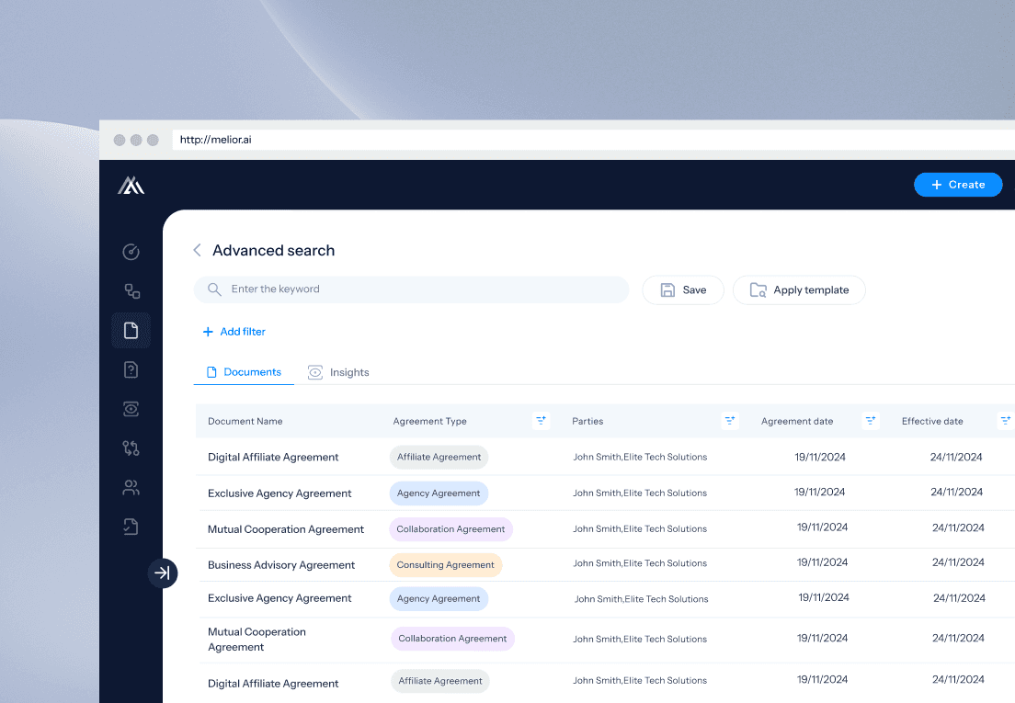
Task: Click the magnifier icon in search field
Action: pyautogui.click(x=214, y=289)
